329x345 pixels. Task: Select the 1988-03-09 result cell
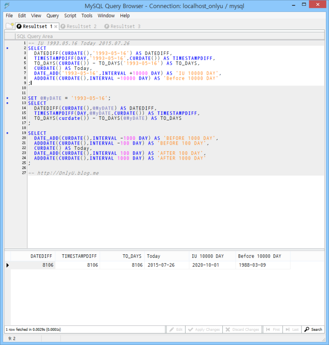pos(263,265)
